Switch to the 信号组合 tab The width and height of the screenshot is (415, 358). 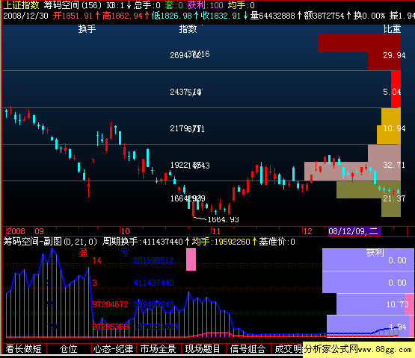(x=248, y=349)
